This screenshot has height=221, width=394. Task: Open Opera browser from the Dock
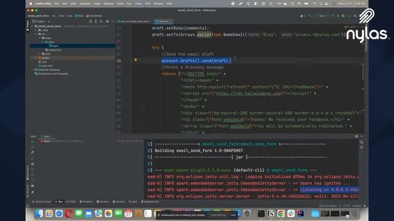pyautogui.click(x=69, y=214)
